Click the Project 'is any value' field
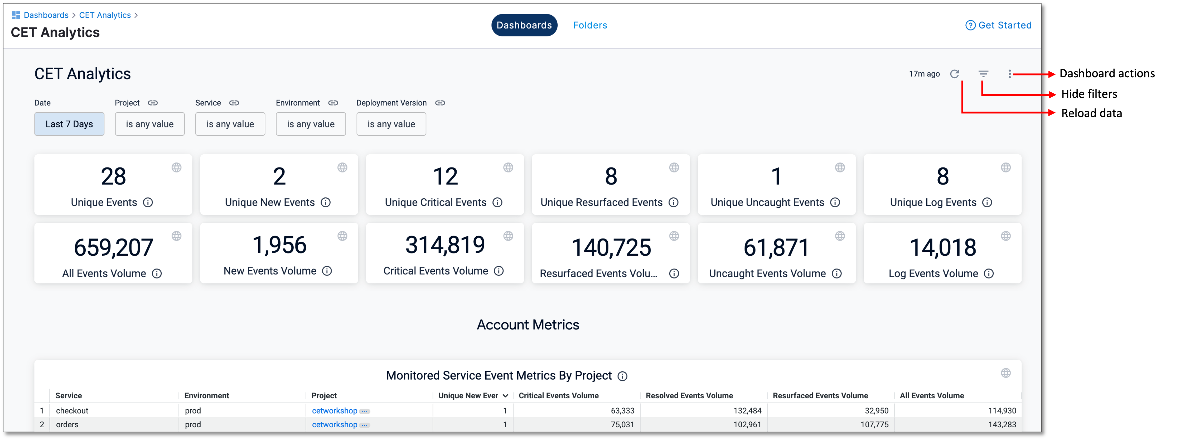Screen dimensions: 1190x440 click(x=150, y=124)
